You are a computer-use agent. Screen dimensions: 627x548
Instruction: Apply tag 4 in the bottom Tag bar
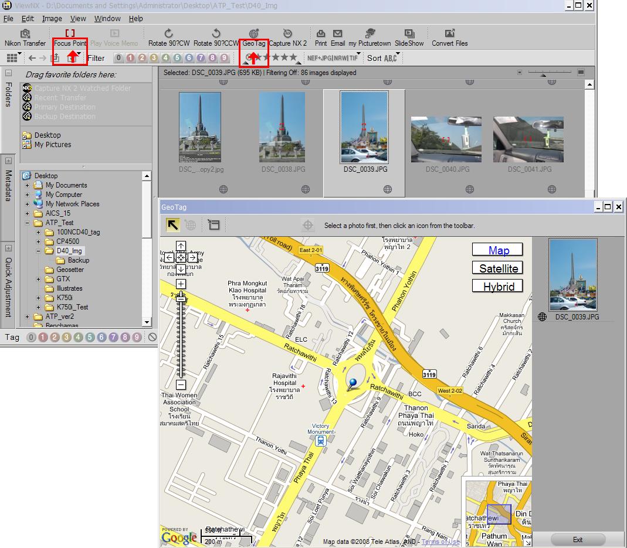tap(79, 338)
